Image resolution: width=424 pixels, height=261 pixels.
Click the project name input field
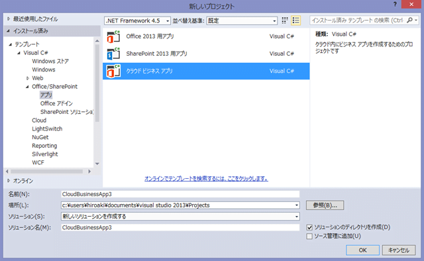[180, 194]
